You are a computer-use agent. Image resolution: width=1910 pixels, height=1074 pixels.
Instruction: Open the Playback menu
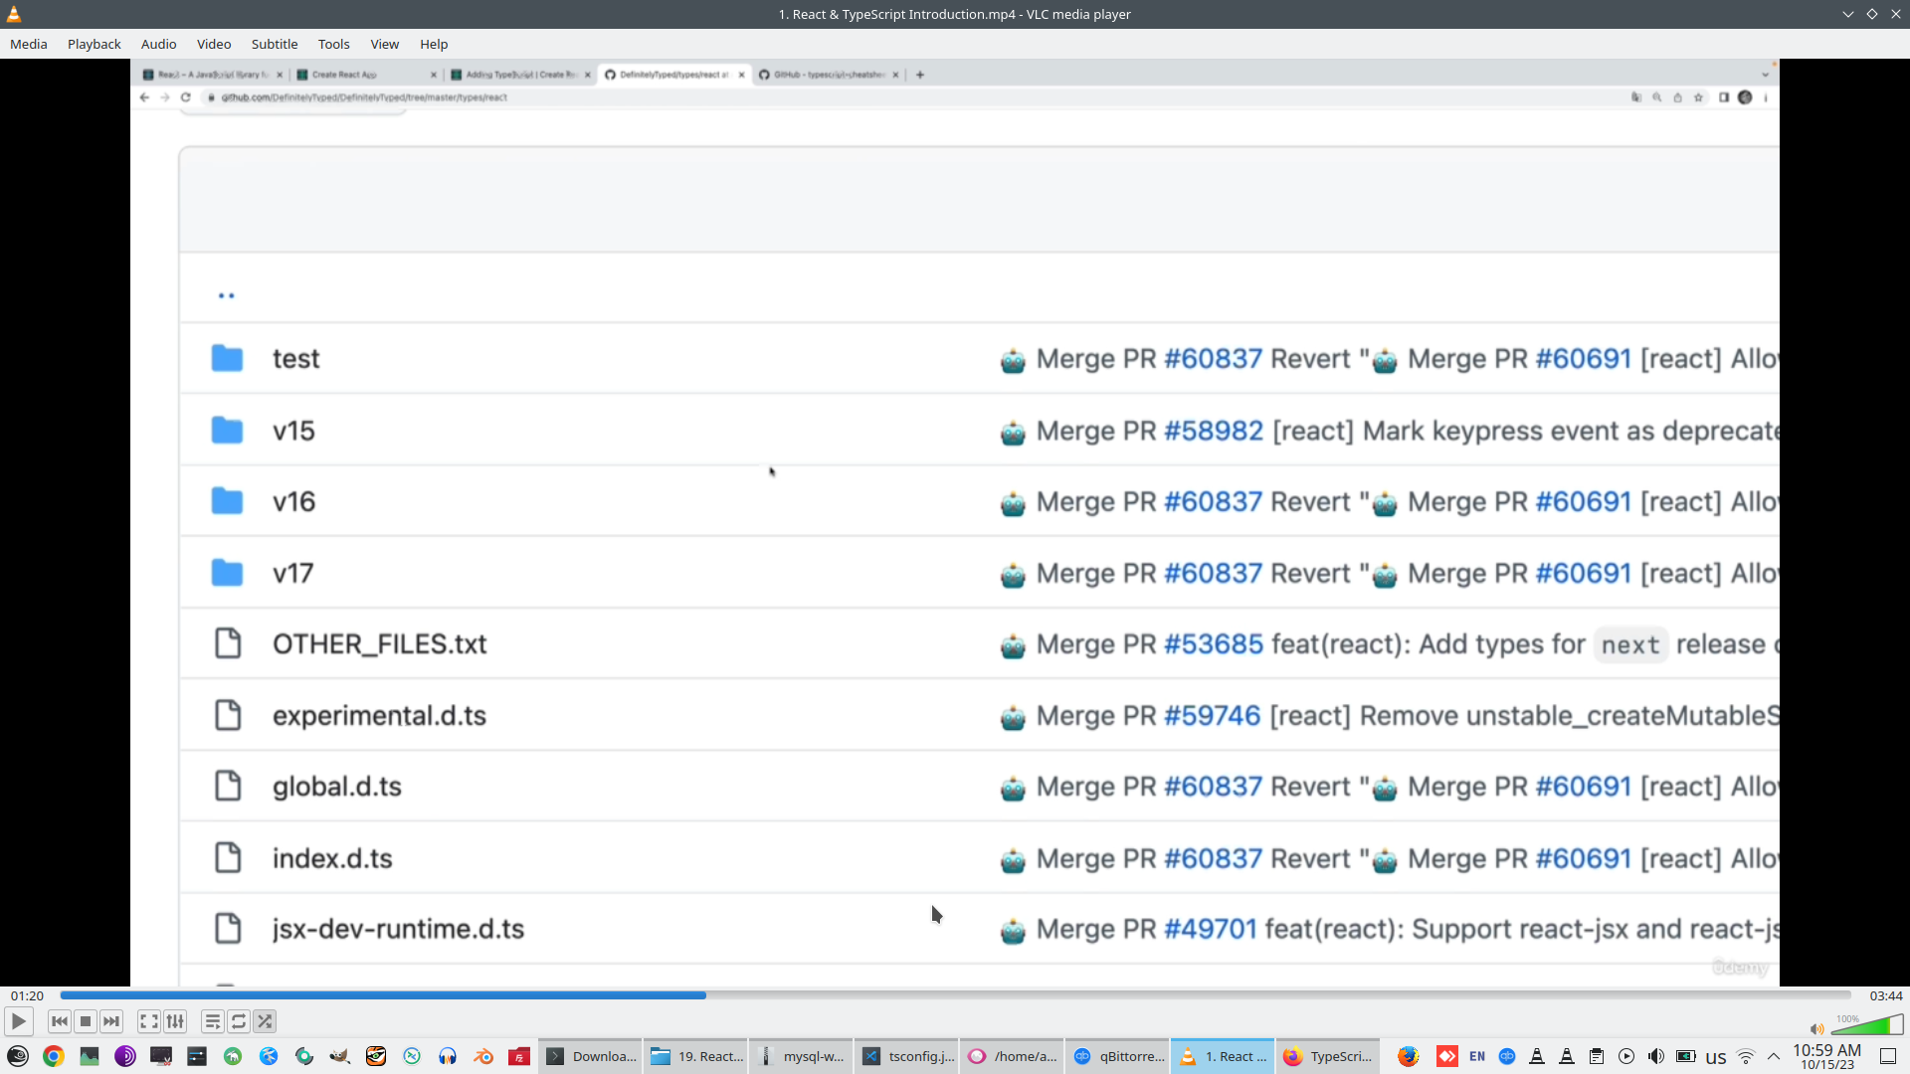(x=95, y=44)
